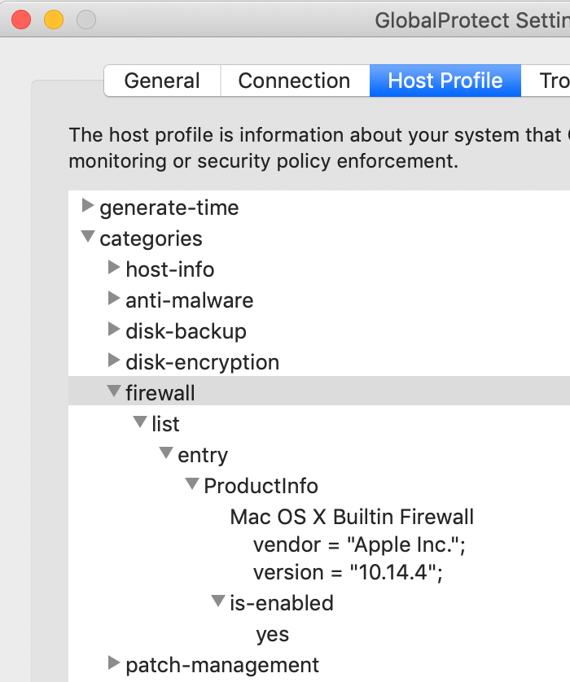This screenshot has height=682, width=570.
Task: Switch to the General tab
Action: 162,81
